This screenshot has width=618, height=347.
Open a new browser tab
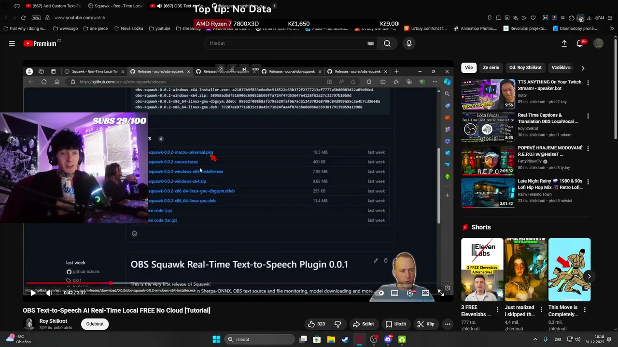(274, 6)
